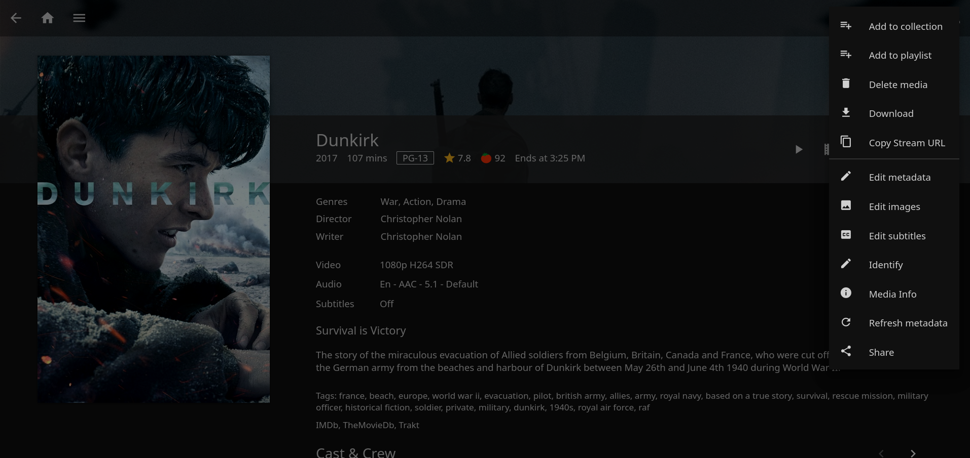
Task: Click the Add to collection icon
Action: (846, 25)
